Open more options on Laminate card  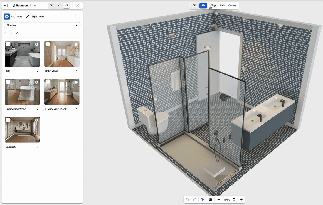click(x=8, y=120)
